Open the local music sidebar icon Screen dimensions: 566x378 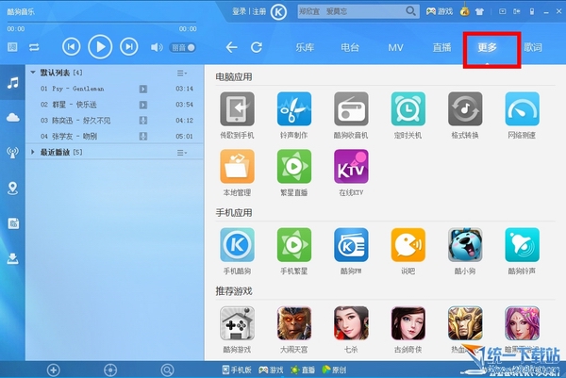point(12,83)
